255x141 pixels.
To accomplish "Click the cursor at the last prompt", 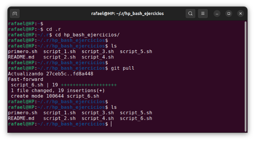I will pos(111,124).
